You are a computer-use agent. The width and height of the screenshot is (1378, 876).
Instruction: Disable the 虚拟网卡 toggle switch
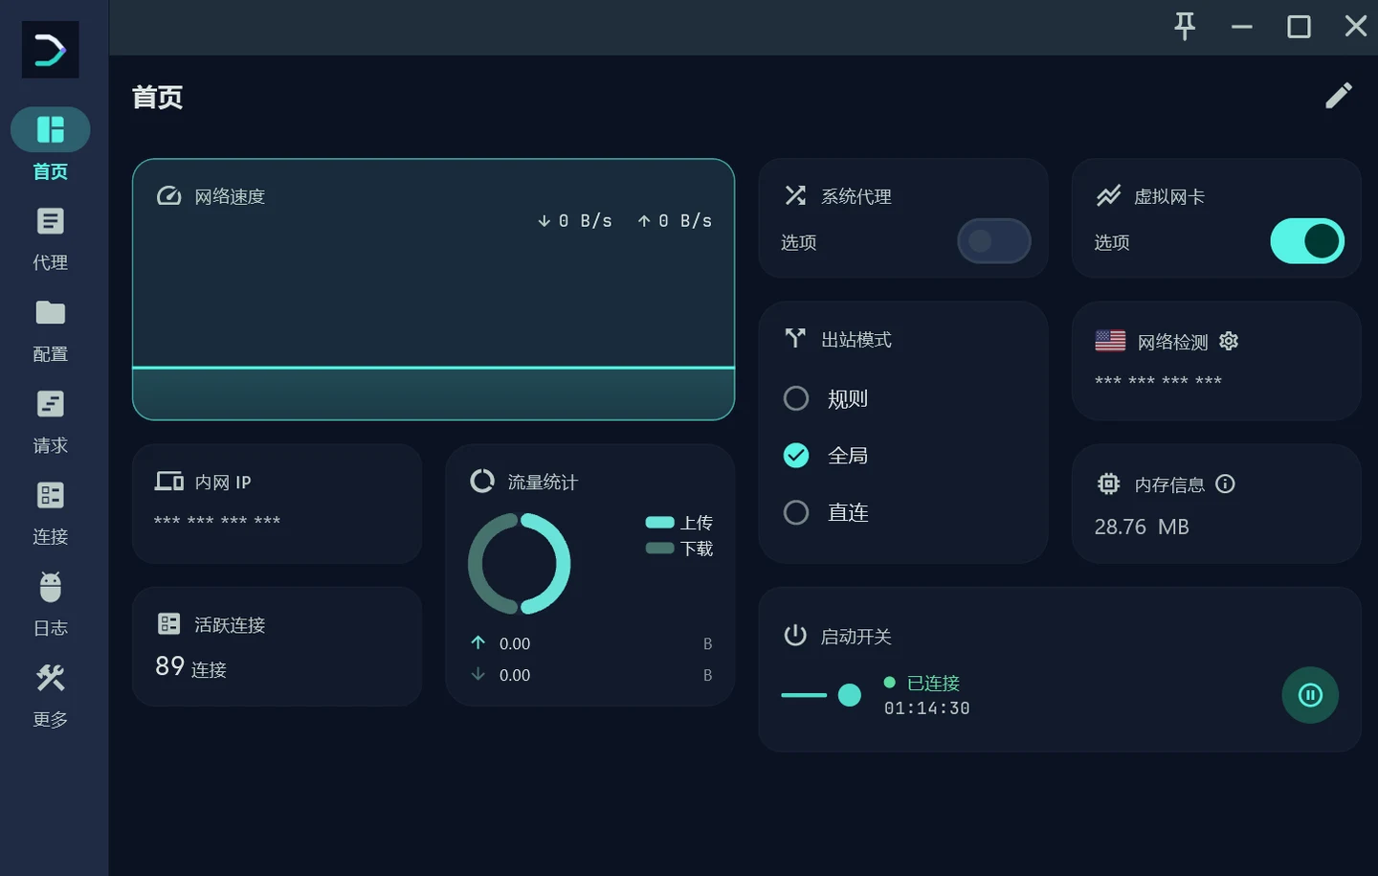click(1307, 241)
